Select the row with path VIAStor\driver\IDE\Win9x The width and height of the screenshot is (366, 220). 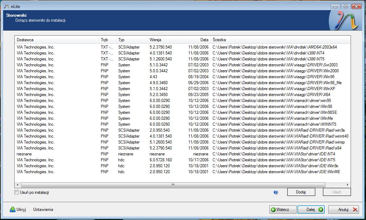click(x=183, y=166)
